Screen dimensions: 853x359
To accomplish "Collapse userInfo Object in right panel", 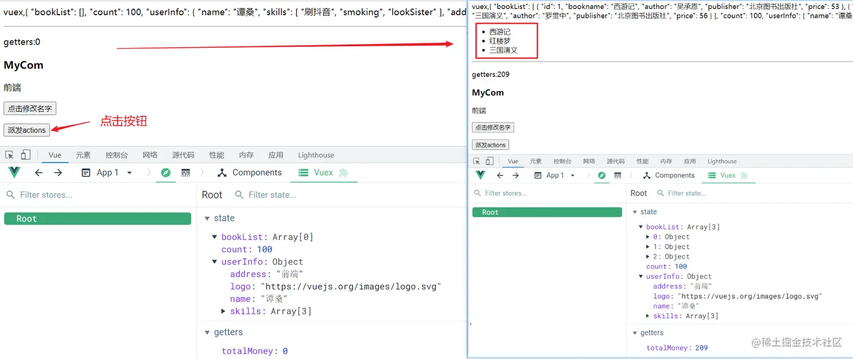I will click(x=641, y=277).
